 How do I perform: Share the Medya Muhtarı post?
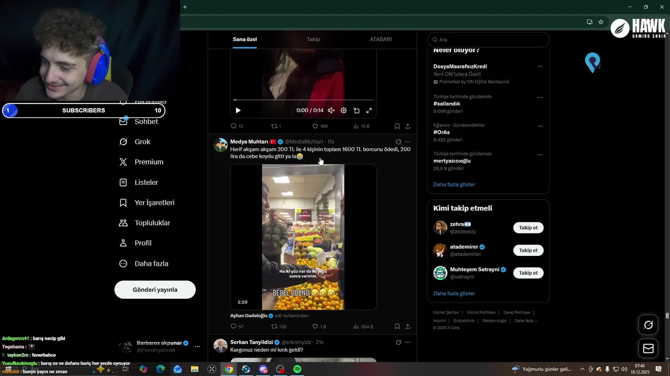(x=408, y=326)
